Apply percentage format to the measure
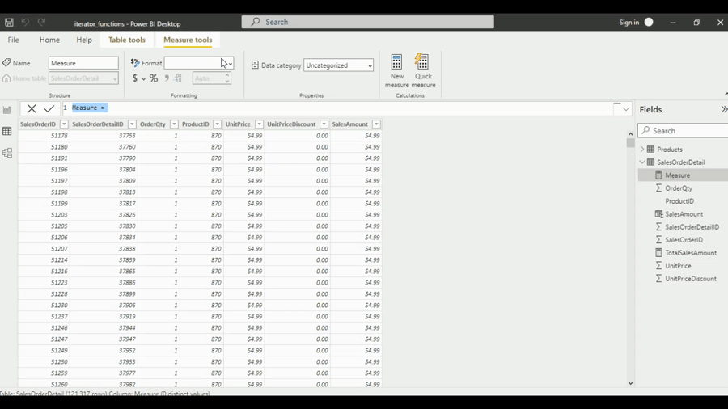 tap(154, 78)
